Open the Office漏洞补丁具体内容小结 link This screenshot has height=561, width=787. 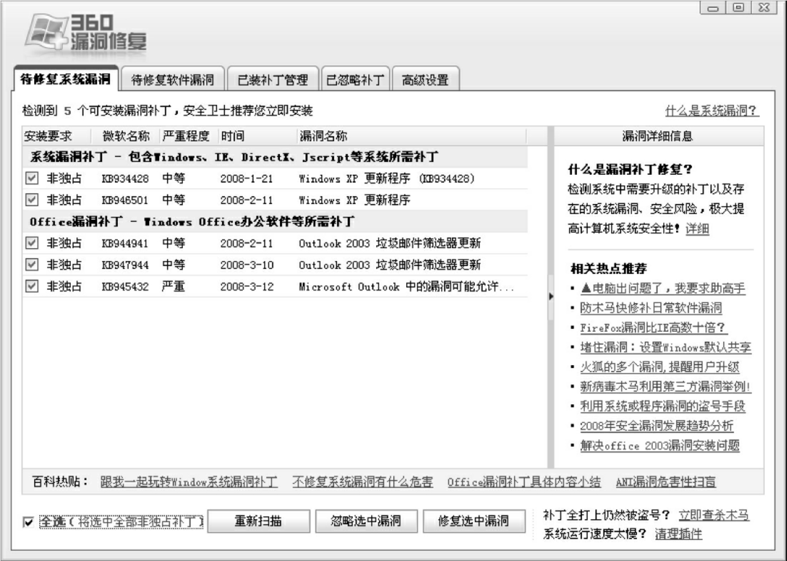(x=524, y=482)
